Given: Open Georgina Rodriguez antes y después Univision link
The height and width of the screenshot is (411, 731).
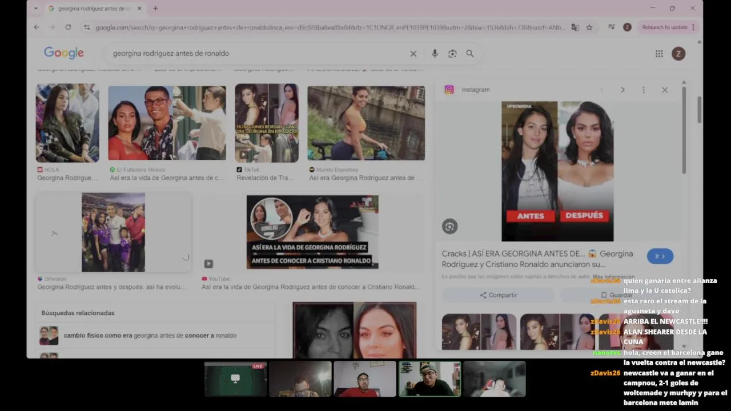Looking at the screenshot, I should (112, 287).
